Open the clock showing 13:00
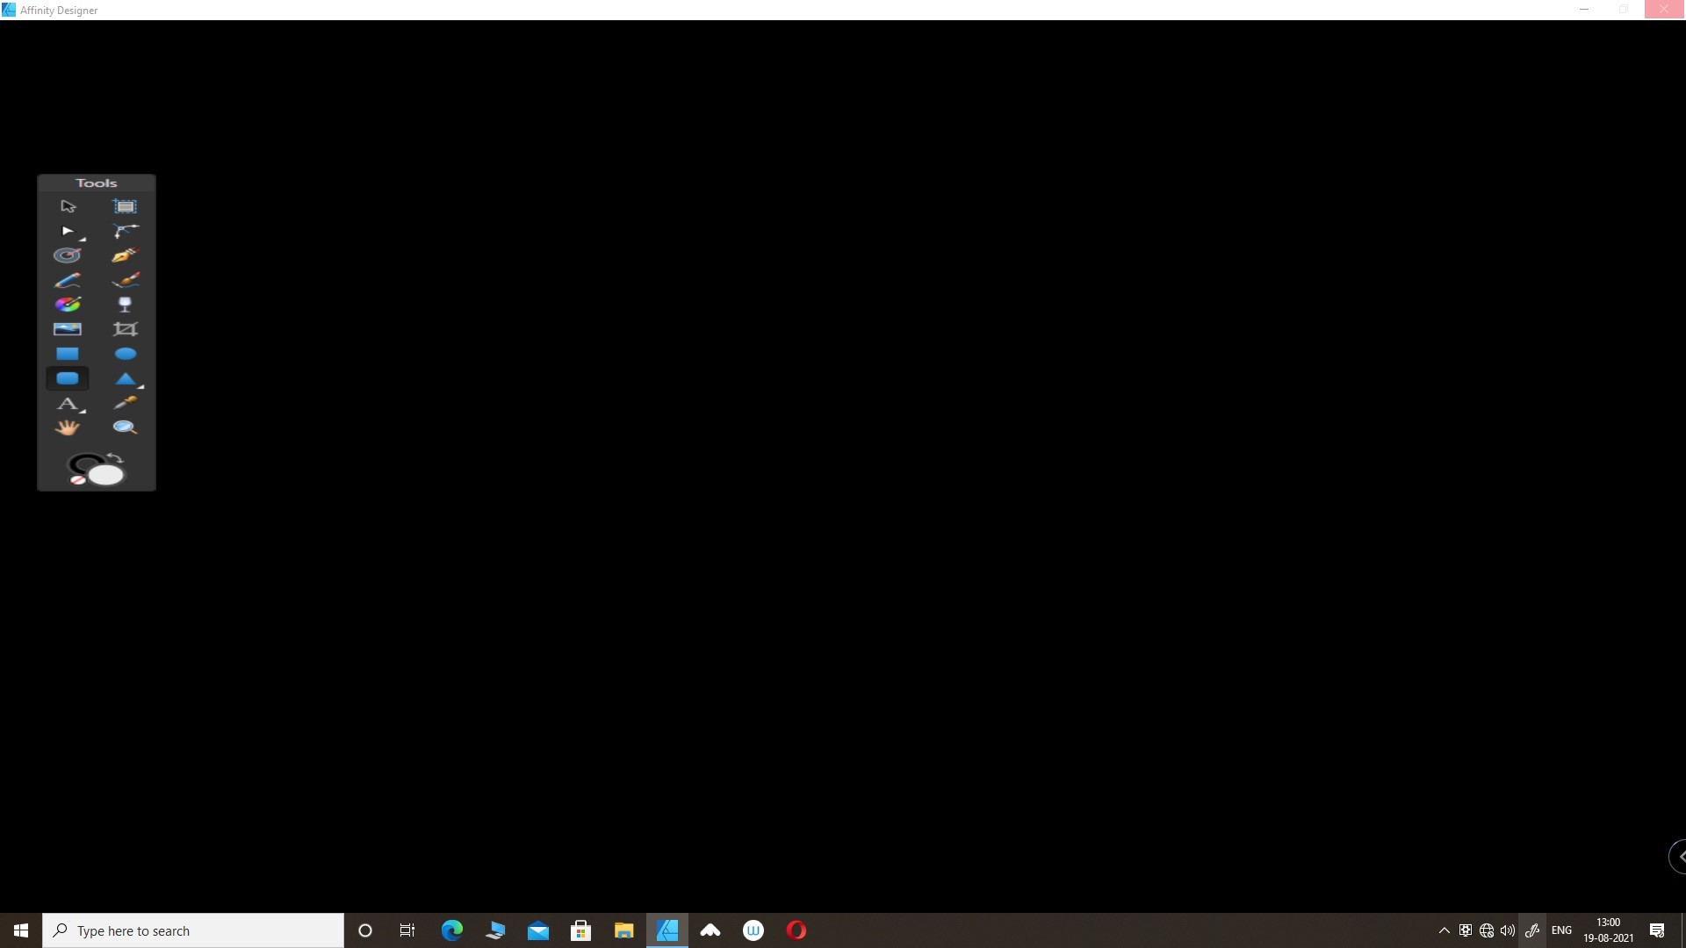The image size is (1686, 948). click(x=1609, y=930)
